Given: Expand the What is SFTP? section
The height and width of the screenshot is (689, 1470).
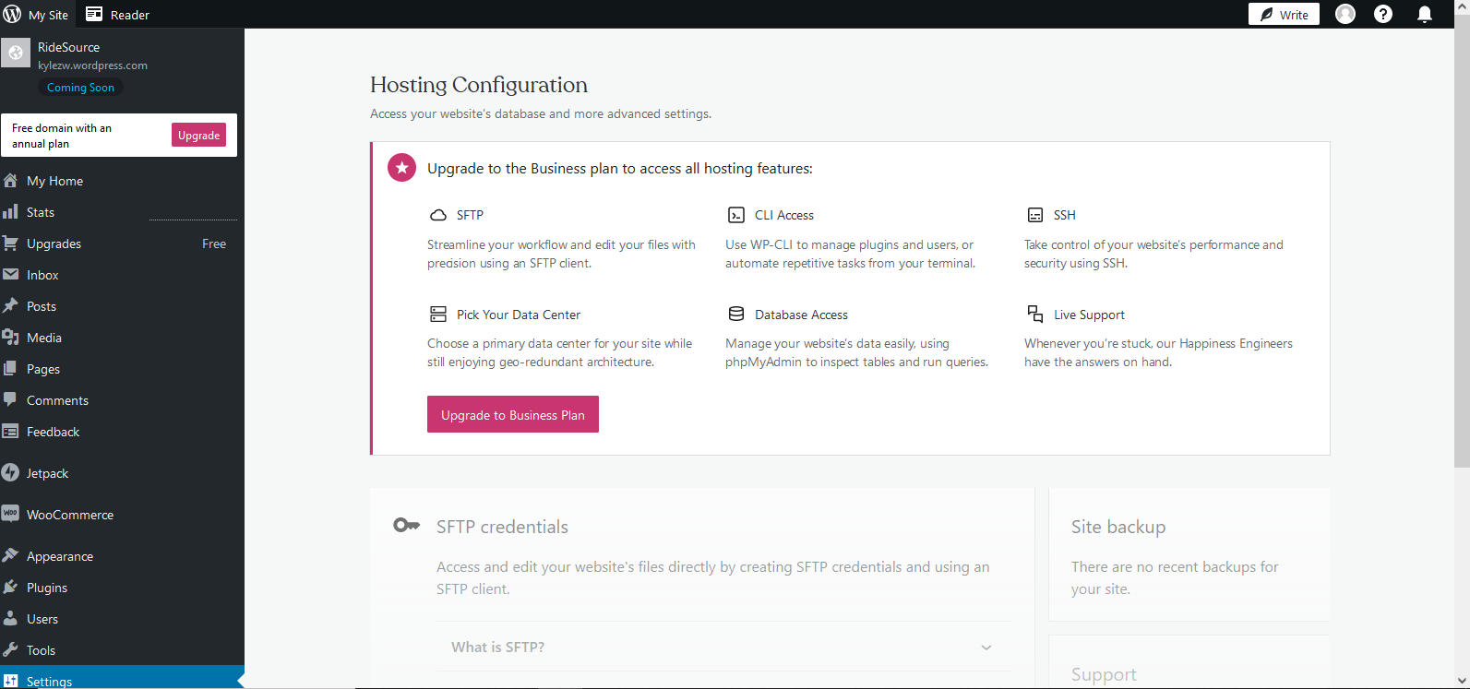Looking at the screenshot, I should coord(498,647).
